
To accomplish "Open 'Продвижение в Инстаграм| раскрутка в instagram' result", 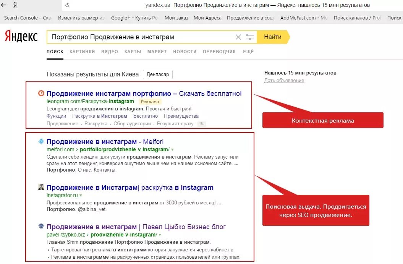I will (x=130, y=188).
